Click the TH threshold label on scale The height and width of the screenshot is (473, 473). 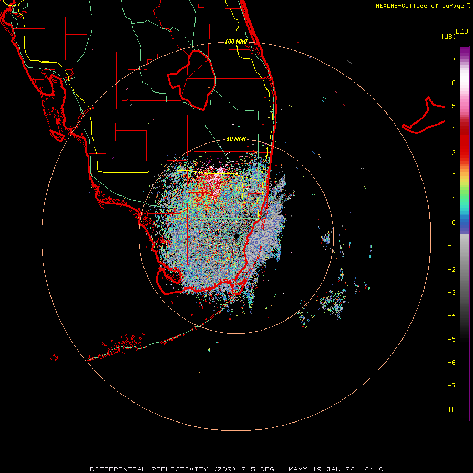pyautogui.click(x=451, y=409)
